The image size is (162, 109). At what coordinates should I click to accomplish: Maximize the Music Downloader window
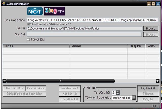pos(153,4)
